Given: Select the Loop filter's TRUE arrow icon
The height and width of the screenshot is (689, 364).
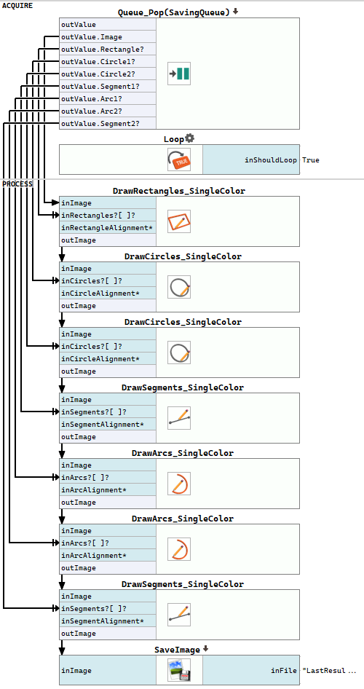Looking at the screenshot, I should (x=178, y=160).
